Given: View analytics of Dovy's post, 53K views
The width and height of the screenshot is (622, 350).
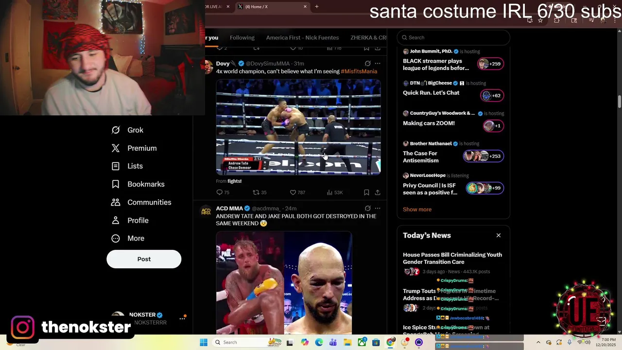Looking at the screenshot, I should 335,192.
